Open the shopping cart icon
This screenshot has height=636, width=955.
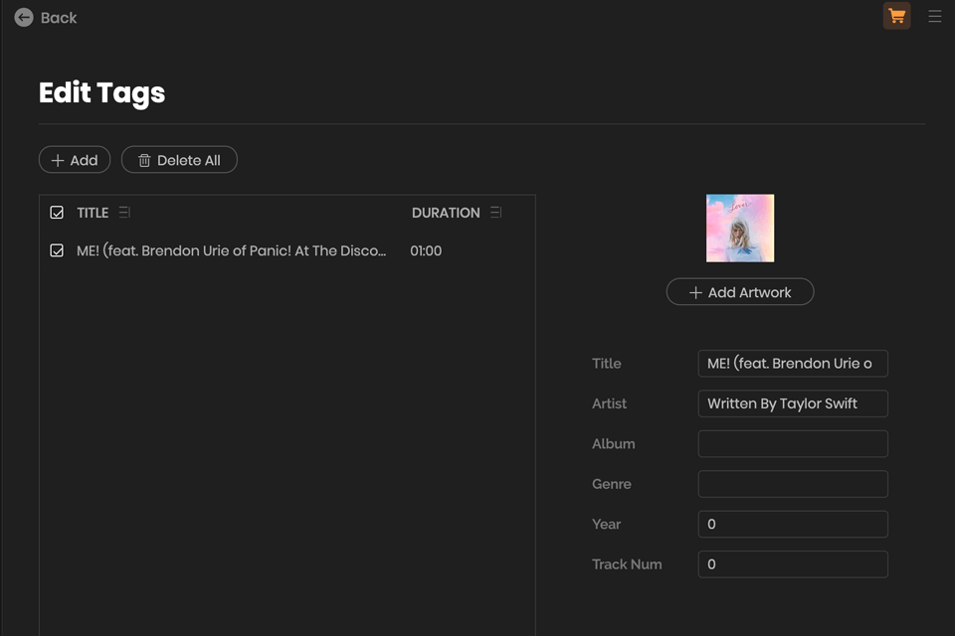896,16
